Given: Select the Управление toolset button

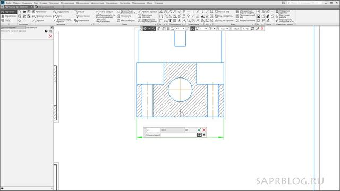Looking at the screenshot, I should pos(8,16).
